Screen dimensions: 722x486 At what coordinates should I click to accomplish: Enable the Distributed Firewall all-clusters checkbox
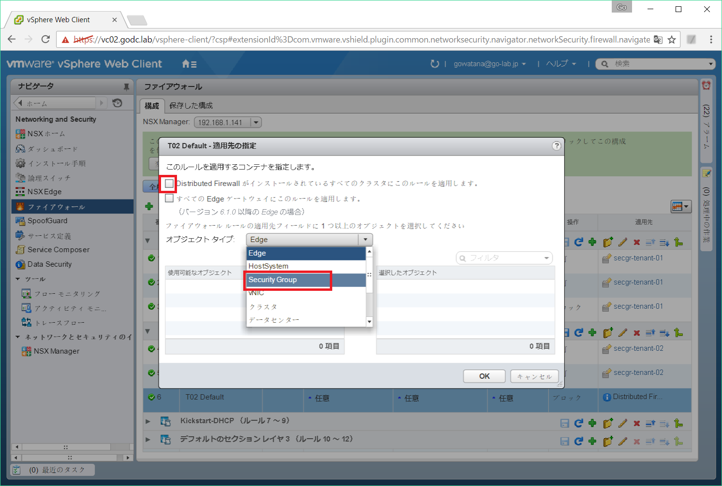pos(169,184)
